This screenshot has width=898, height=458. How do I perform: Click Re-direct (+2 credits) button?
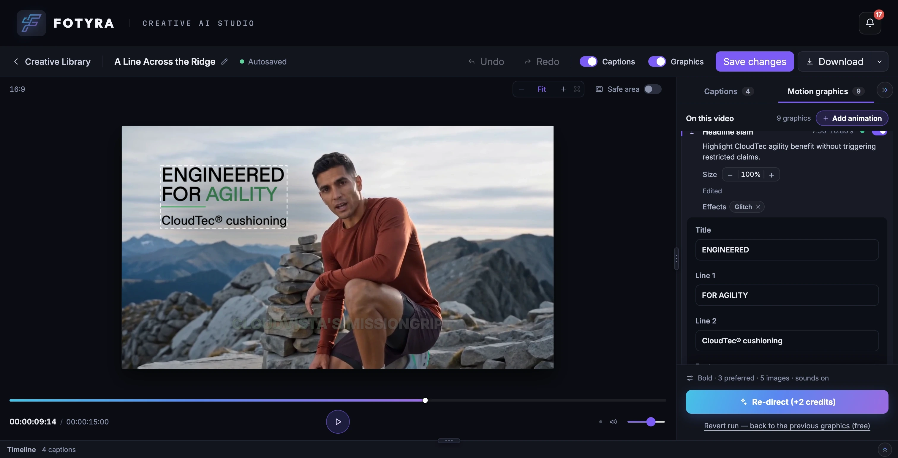tap(787, 402)
